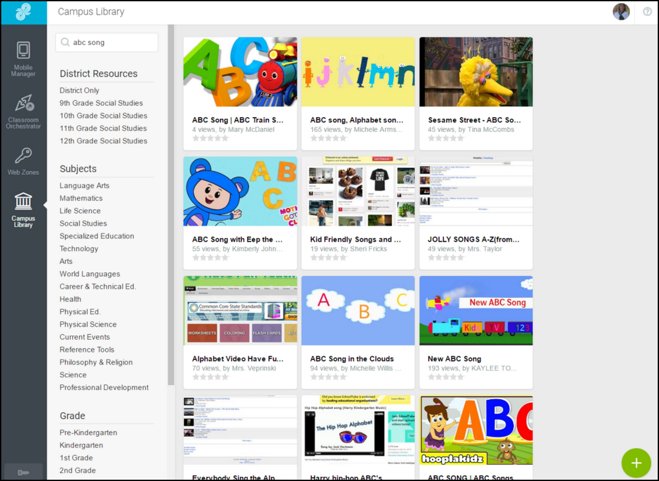This screenshot has height=481, width=659.
Task: Select Professional Development subject
Action: [x=104, y=387]
